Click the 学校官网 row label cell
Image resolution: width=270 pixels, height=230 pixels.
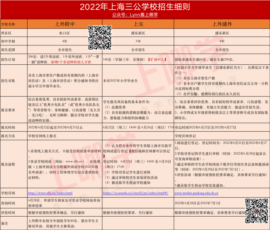click(8, 193)
